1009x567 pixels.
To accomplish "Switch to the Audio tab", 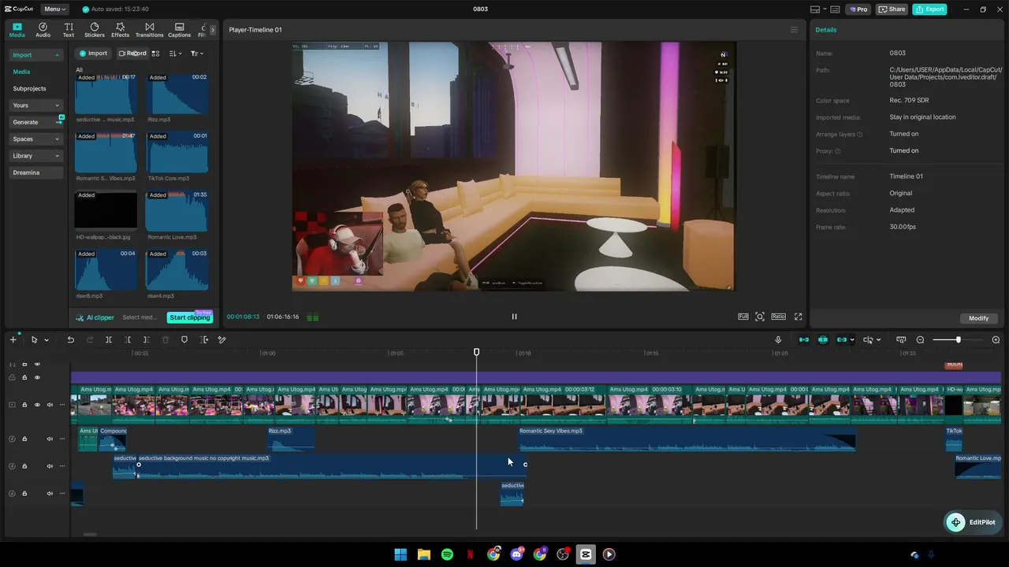I will point(43,30).
